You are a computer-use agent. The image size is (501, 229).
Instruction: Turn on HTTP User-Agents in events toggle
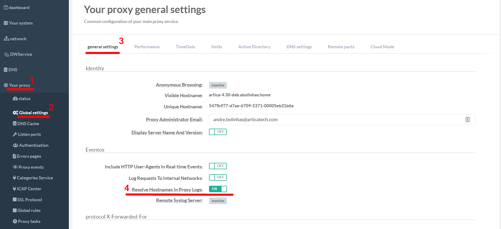pyautogui.click(x=218, y=166)
